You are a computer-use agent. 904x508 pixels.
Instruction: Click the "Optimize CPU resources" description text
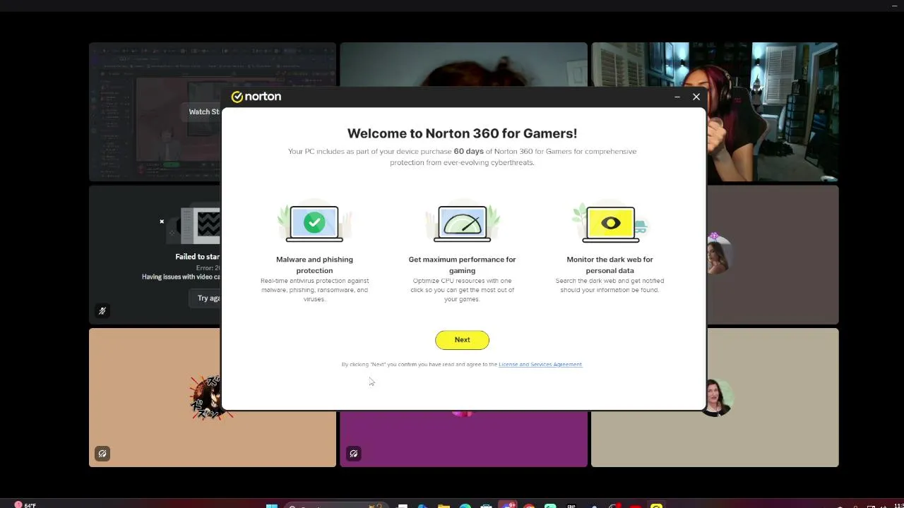tap(462, 290)
